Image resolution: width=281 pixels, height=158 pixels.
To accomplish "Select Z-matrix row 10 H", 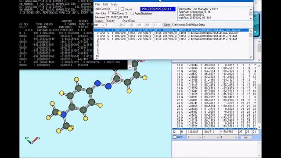I will pyautogui.click(x=215, y=65).
